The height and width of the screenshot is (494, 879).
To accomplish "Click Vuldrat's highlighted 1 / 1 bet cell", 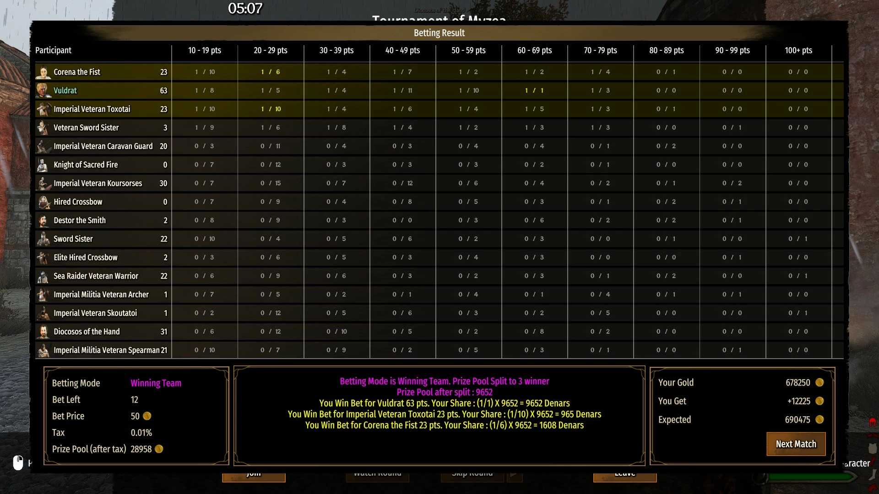I will click(534, 91).
